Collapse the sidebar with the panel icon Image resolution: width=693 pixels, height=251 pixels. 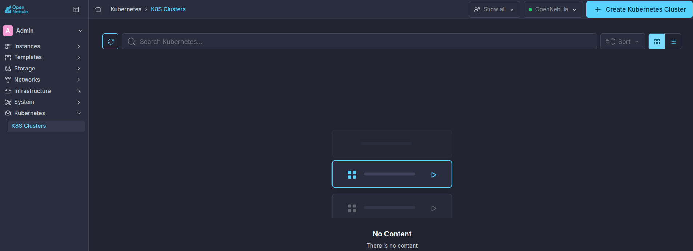(x=76, y=9)
